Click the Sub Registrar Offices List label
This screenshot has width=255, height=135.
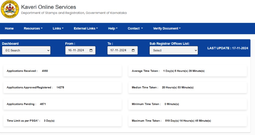point(169,44)
